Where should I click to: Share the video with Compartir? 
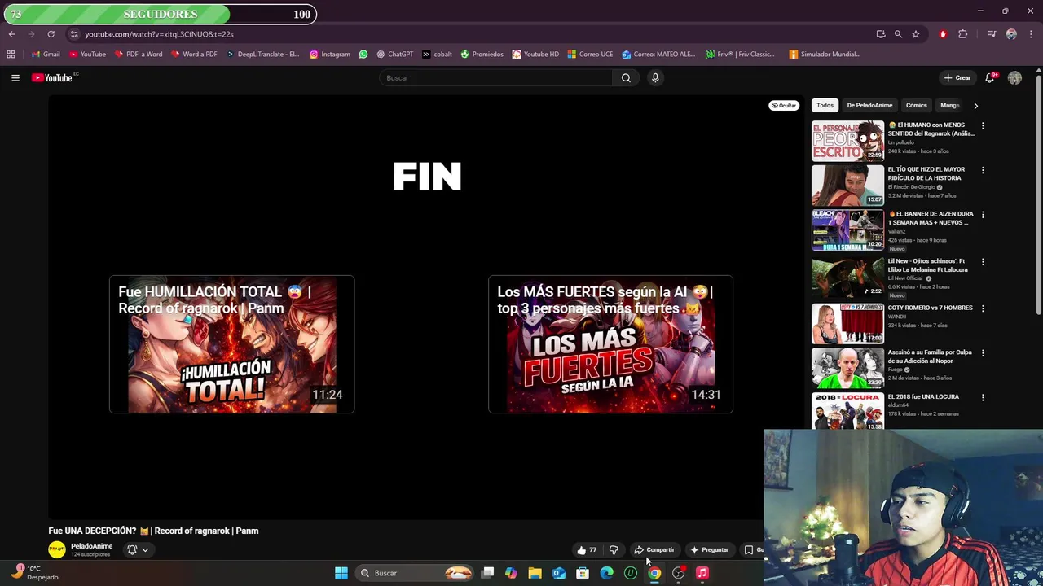[x=654, y=550]
